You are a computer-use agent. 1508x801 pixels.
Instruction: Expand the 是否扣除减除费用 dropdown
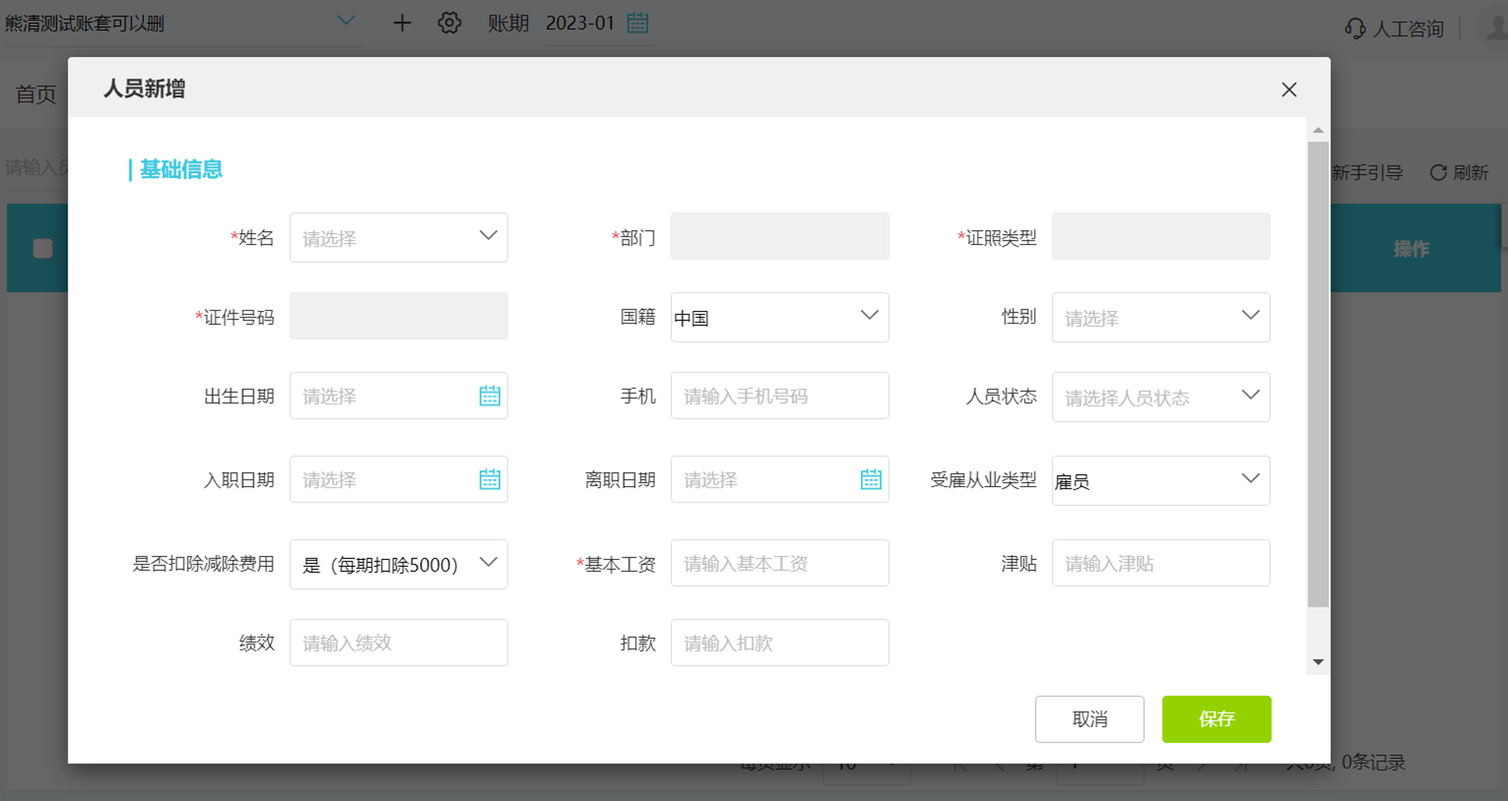pos(398,564)
